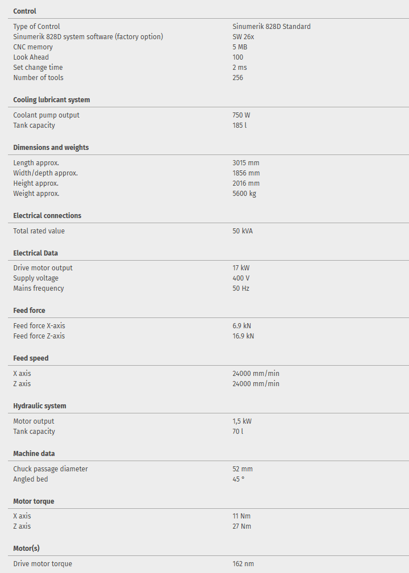409x573 pixels.
Task: Select the Coolant pump output value 750 W
Action: [241, 115]
